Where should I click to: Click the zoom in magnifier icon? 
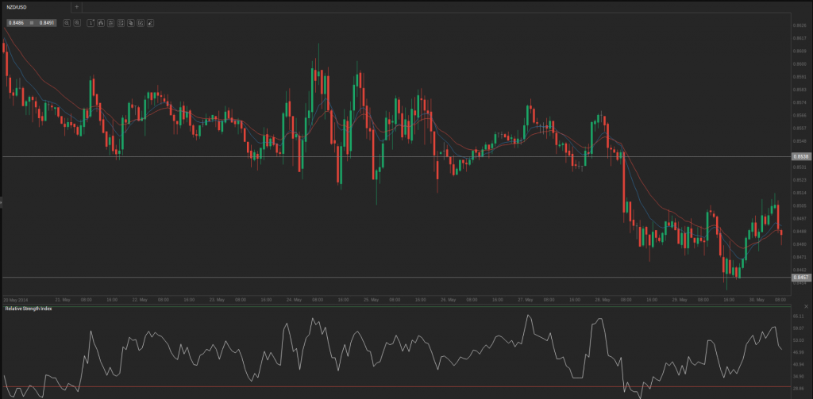[77, 23]
